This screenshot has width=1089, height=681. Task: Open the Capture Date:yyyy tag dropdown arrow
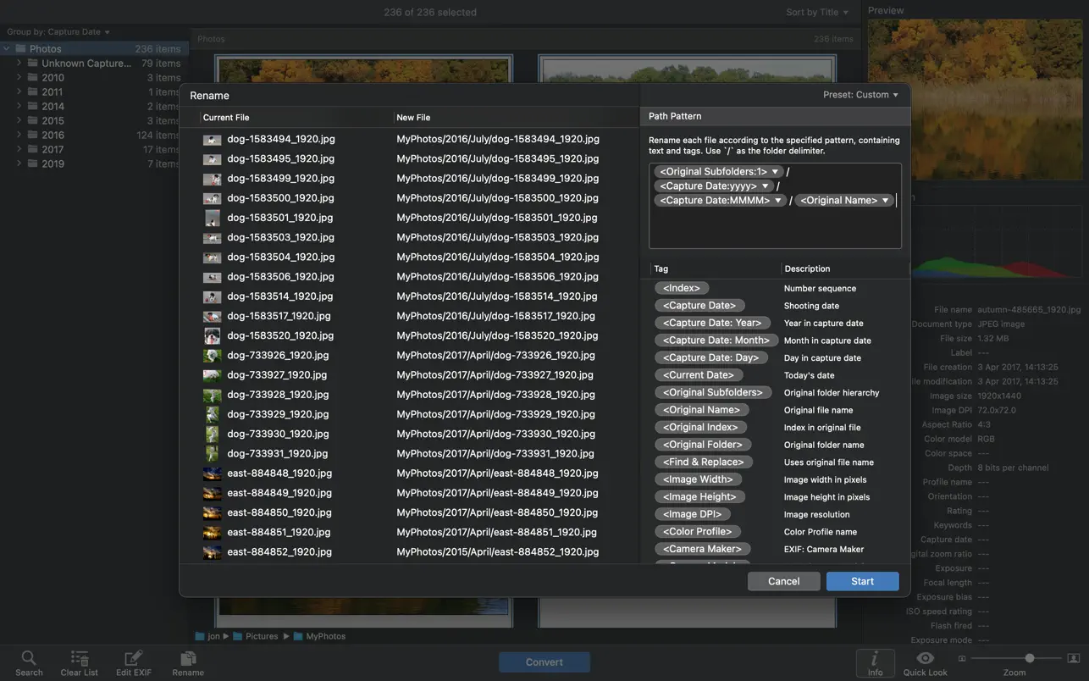point(765,186)
